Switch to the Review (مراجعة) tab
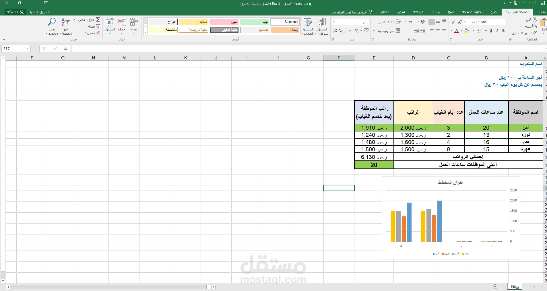The height and width of the screenshot is (291, 547). coord(418,12)
